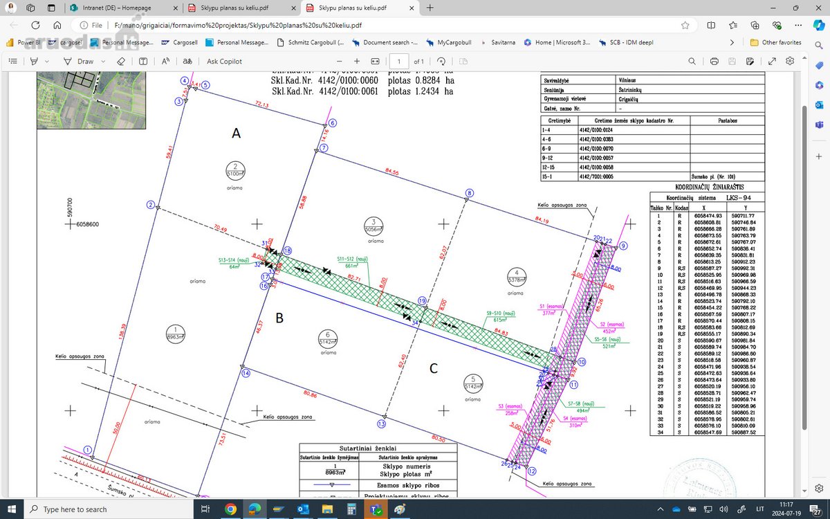
Task: Expand the Highlight color options dropdown
Action: click(46, 61)
